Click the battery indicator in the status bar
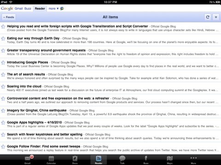 (x=218, y=2)
